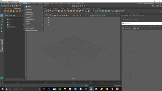Viewport: 162px width, 91px height.
Task: Open the Settings/Preferences submenu
Action: click(x=34, y=19)
